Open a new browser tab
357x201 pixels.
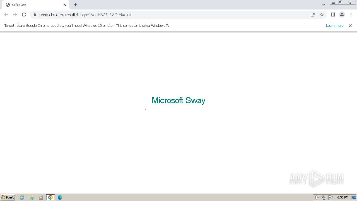click(x=75, y=5)
